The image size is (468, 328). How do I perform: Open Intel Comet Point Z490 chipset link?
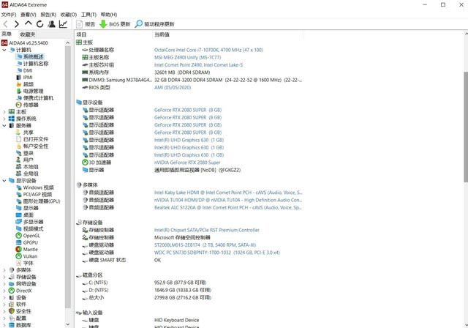[x=198, y=65]
